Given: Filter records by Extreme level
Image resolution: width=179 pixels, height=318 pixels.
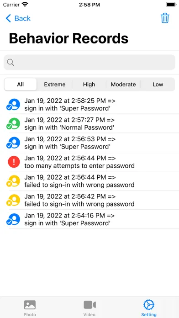Looking at the screenshot, I should point(55,85).
